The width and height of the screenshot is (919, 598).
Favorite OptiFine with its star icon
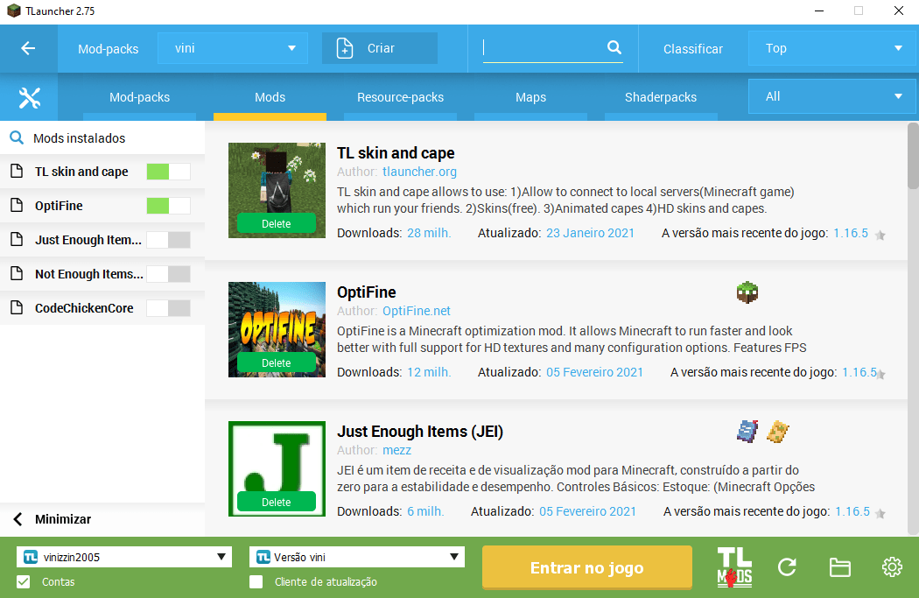[x=880, y=374]
